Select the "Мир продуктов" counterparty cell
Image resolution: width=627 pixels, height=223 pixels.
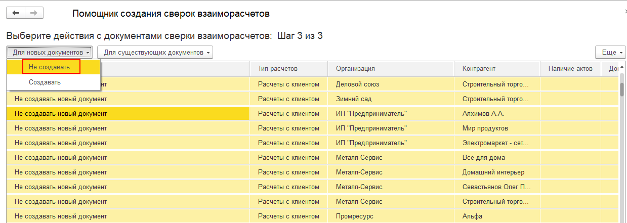pos(485,128)
